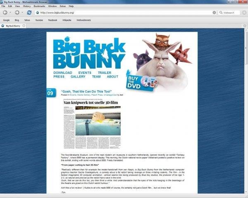
Task: Click the DOWNLOAD navigation link
Action: tap(63, 73)
